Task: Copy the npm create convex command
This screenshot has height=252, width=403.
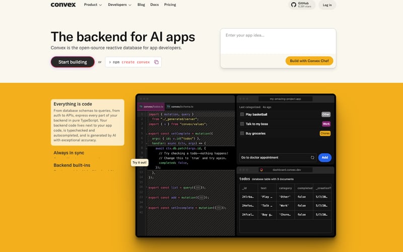Action: click(156, 62)
